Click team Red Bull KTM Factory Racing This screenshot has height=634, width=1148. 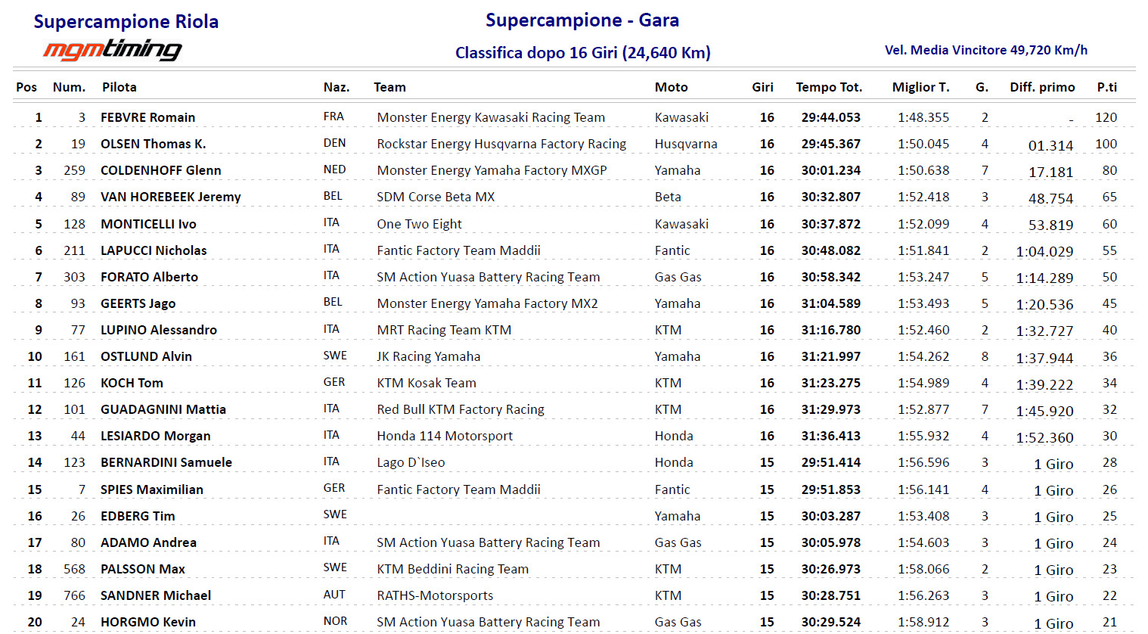461,409
